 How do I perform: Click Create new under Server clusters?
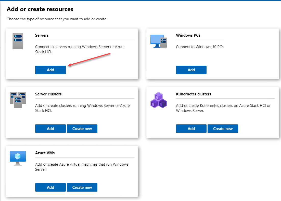tap(82, 128)
